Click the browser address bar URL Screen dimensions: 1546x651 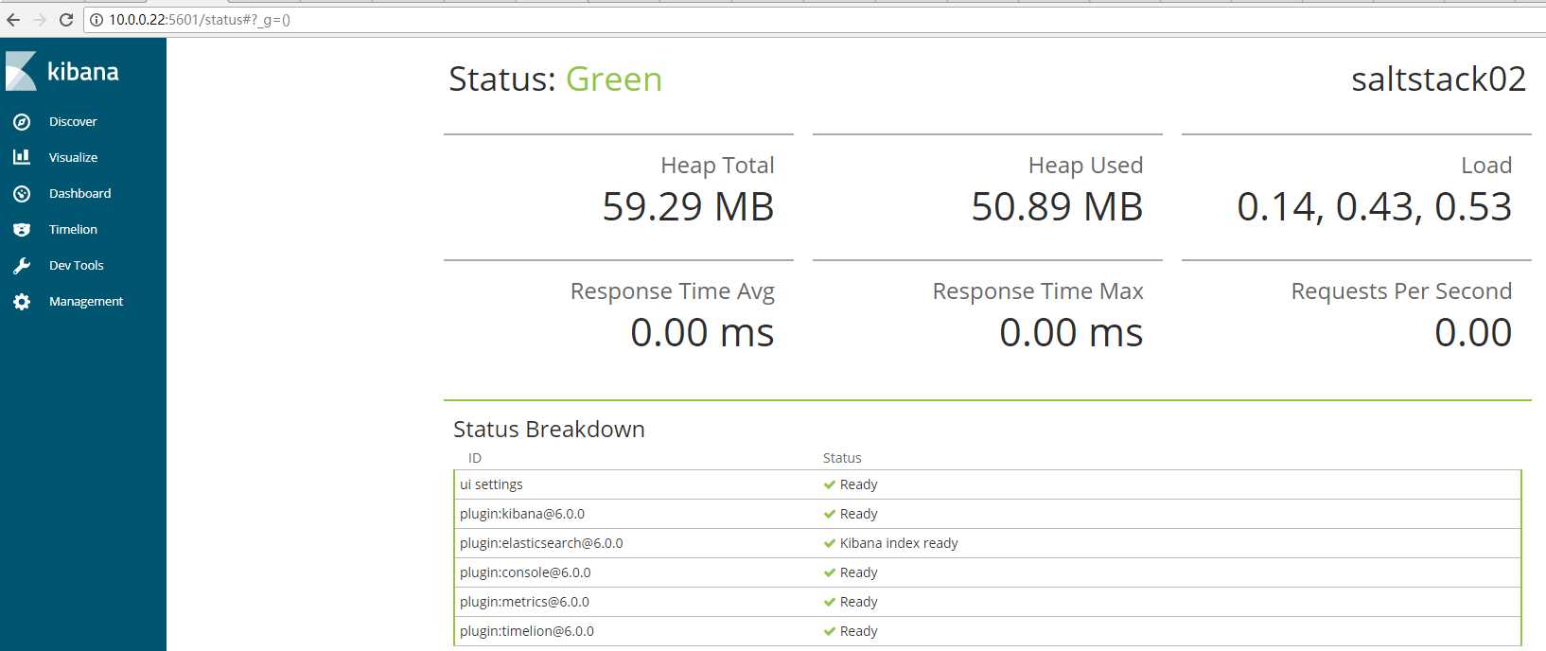[x=200, y=20]
